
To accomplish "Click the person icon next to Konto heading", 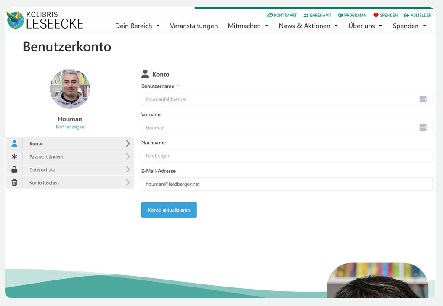I will point(145,74).
